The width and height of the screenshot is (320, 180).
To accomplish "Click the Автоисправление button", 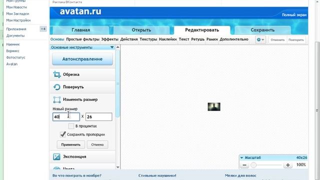I will [82, 59].
